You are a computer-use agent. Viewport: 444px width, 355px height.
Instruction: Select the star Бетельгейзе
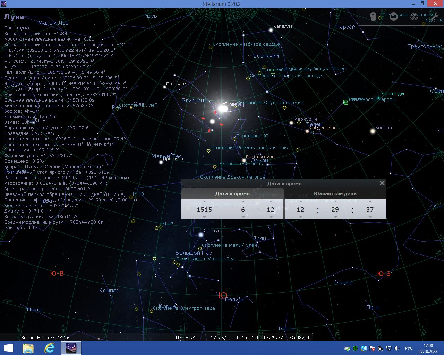pyautogui.click(x=244, y=160)
